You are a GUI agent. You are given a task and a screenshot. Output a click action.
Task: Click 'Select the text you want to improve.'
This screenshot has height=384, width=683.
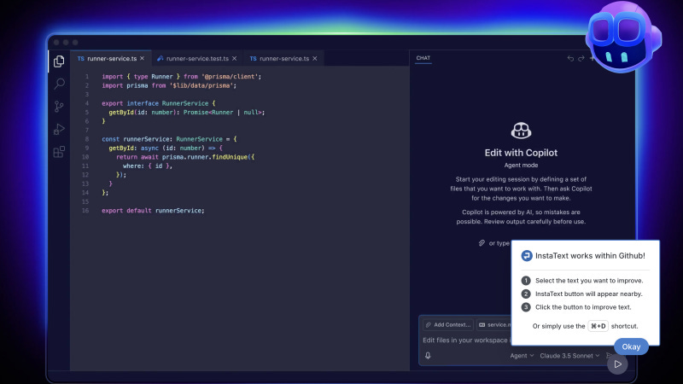[x=589, y=281]
